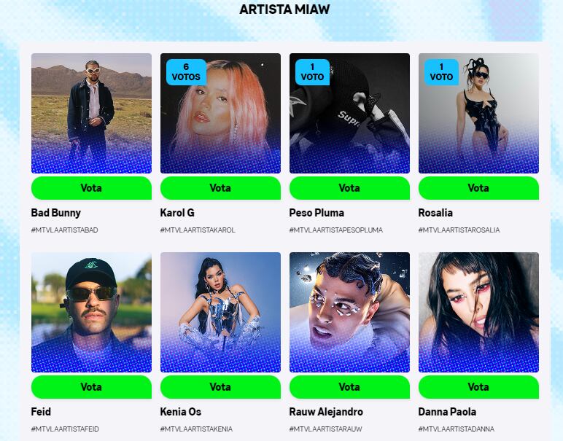Vote for Feid
The image size is (563, 441).
point(91,387)
